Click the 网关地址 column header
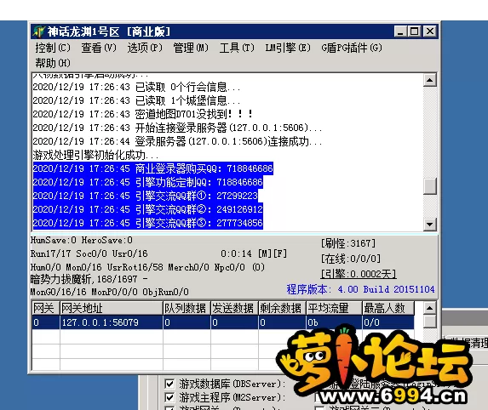Screen dimensions: 488x410 click(x=112, y=308)
